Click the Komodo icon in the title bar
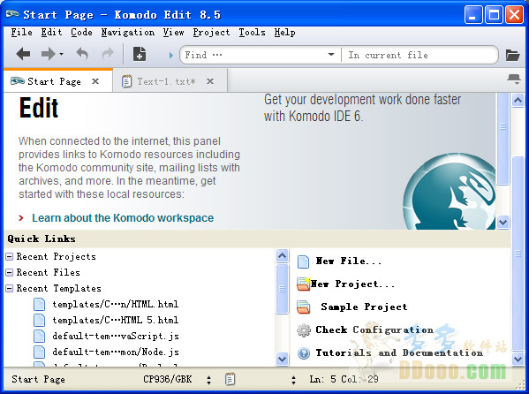This screenshot has height=394, width=529. pos(12,14)
